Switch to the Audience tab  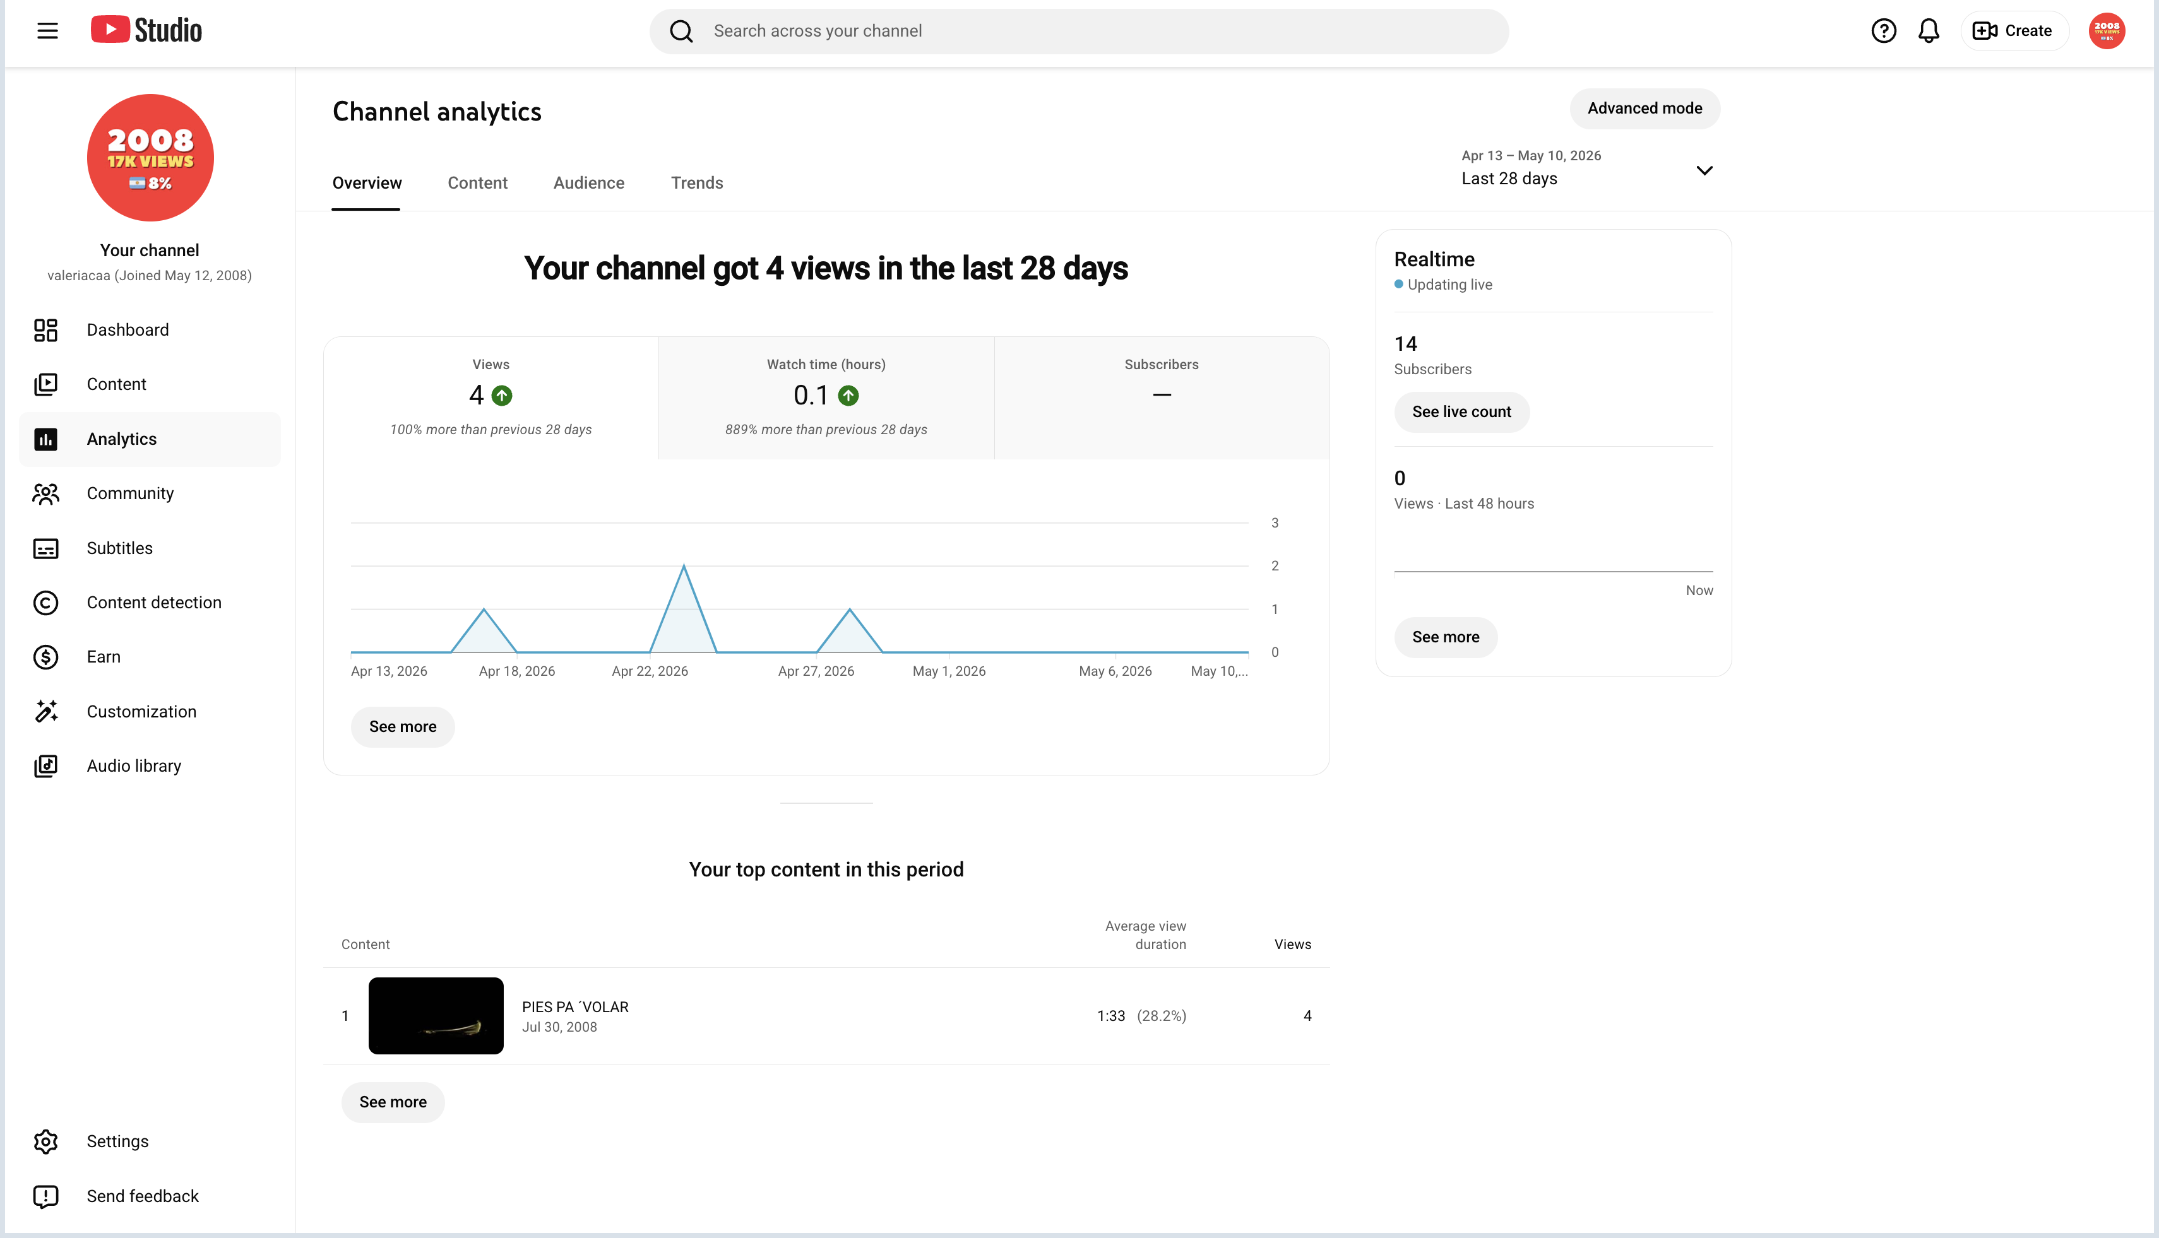point(588,183)
